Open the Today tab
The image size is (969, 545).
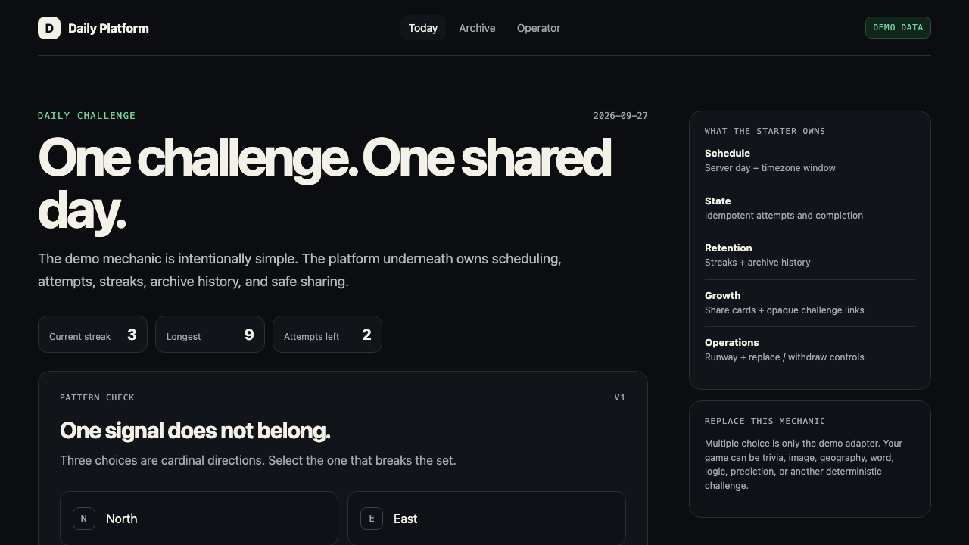click(x=423, y=28)
